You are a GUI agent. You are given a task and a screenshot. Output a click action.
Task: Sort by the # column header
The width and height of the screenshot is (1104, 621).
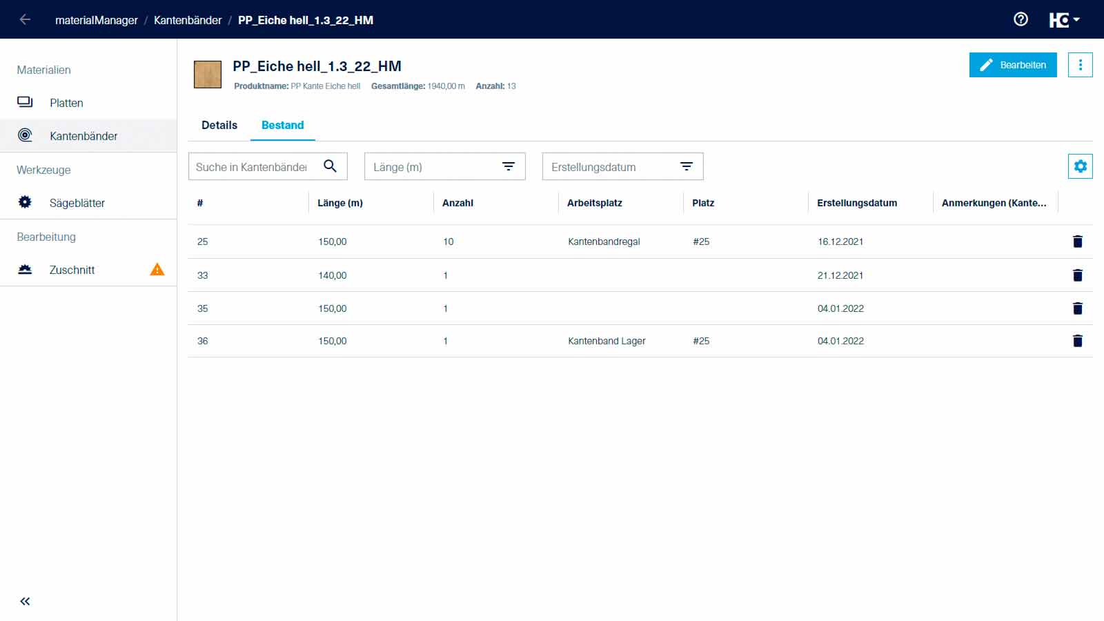[200, 203]
